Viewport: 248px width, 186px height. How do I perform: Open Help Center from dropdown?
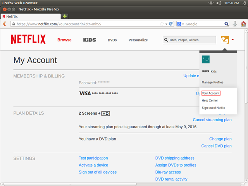pos(210,100)
